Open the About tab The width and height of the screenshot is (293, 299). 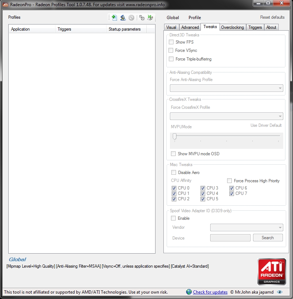click(271, 27)
